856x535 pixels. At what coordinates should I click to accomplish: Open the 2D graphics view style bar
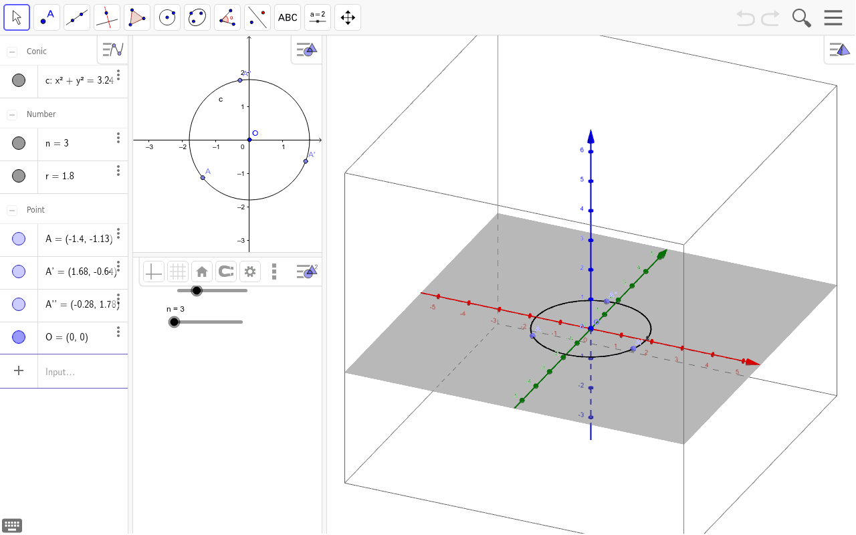click(x=306, y=49)
